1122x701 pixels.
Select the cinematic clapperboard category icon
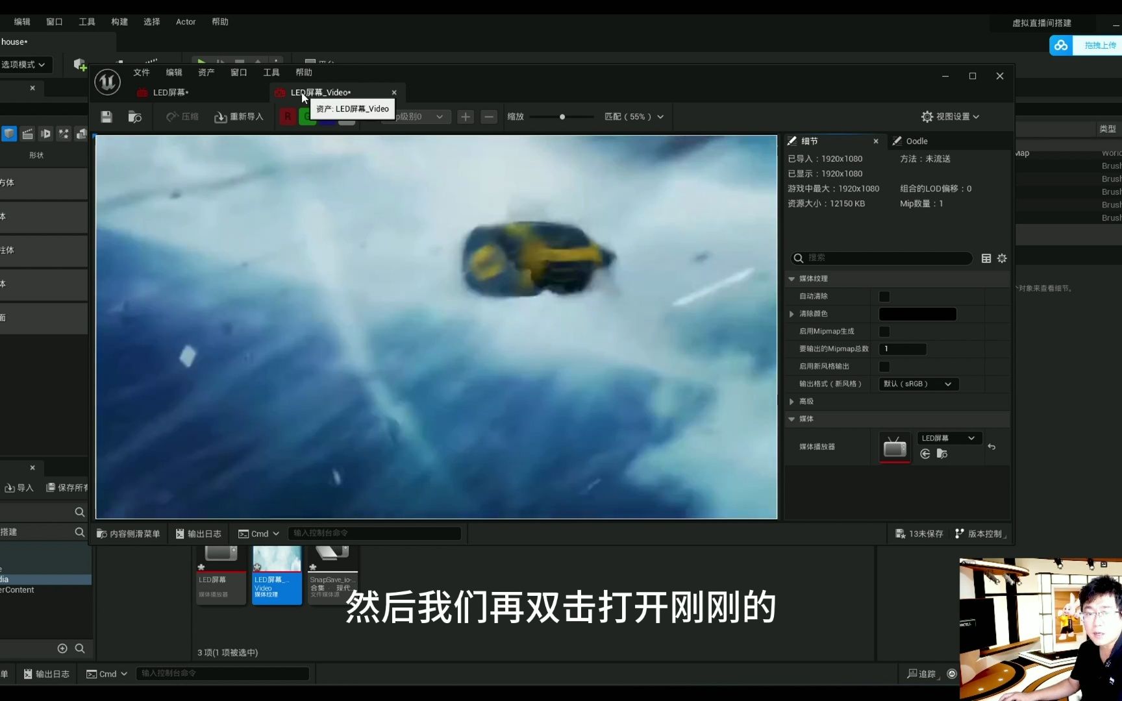pyautogui.click(x=27, y=134)
